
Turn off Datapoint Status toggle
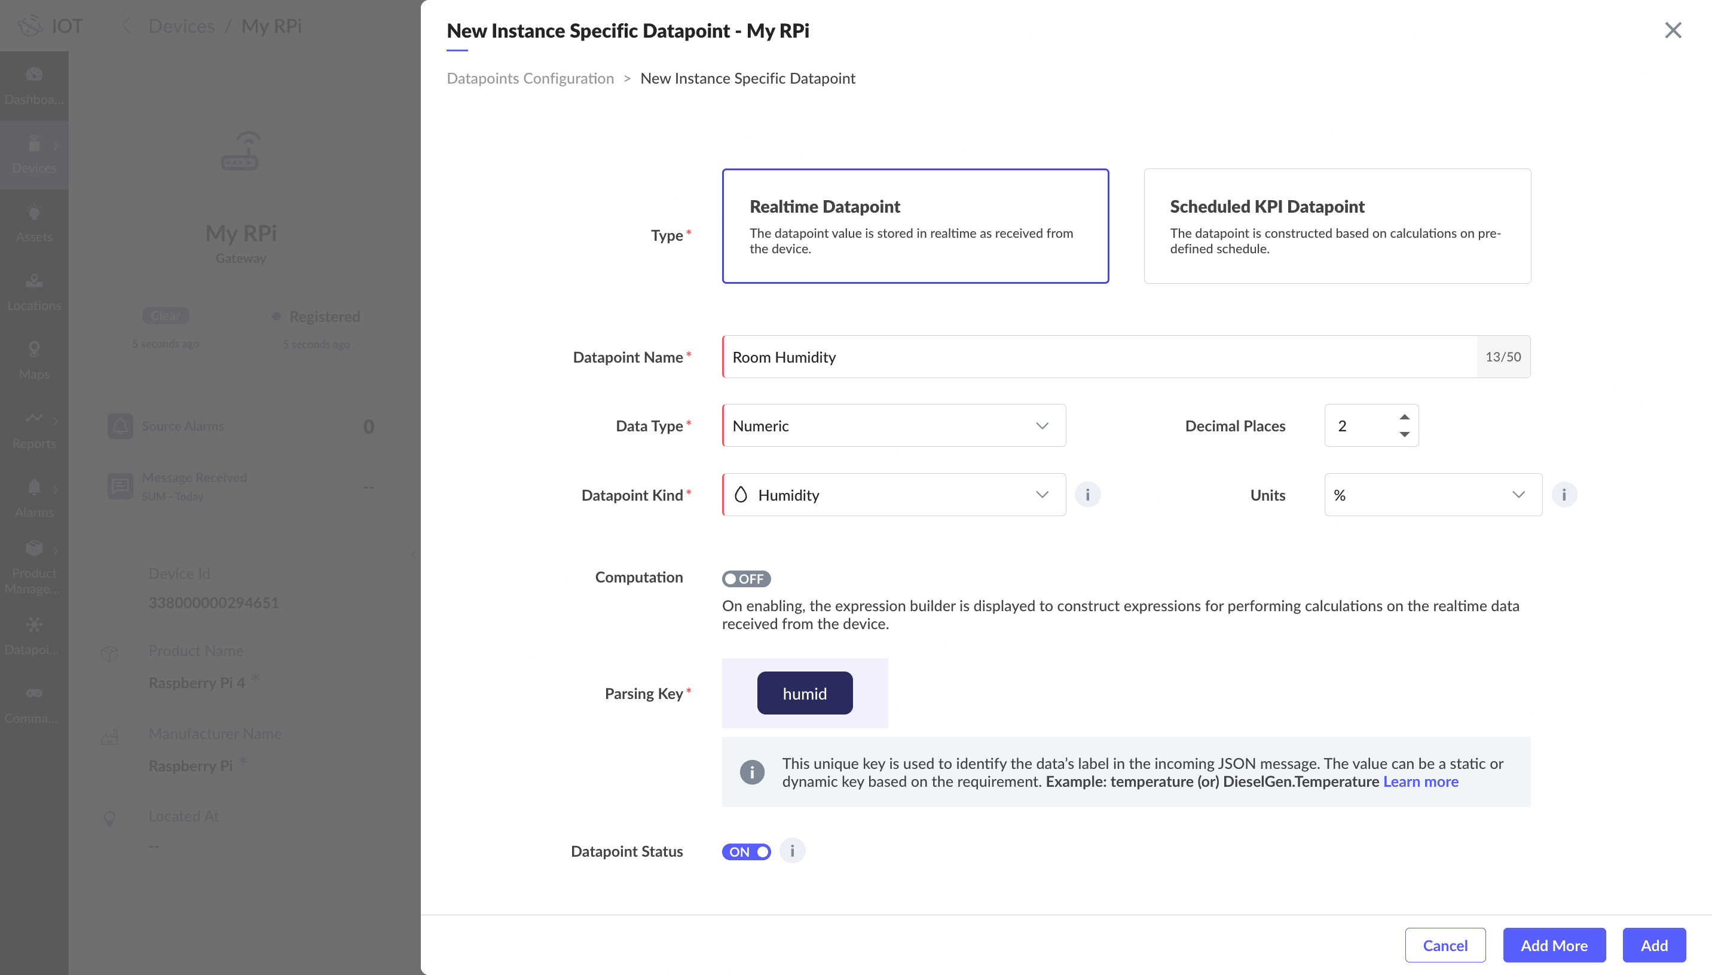click(x=745, y=852)
